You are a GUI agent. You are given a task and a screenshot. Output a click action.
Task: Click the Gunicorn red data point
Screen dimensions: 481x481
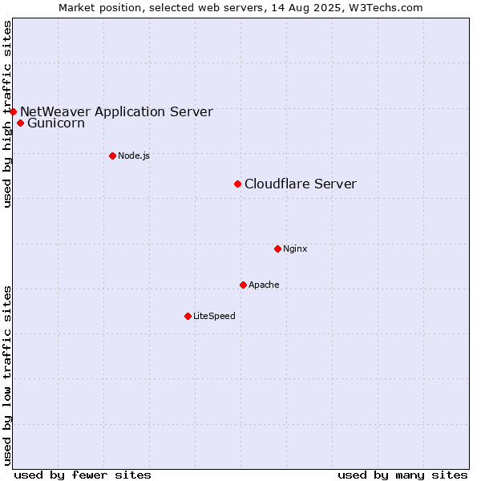coord(21,123)
